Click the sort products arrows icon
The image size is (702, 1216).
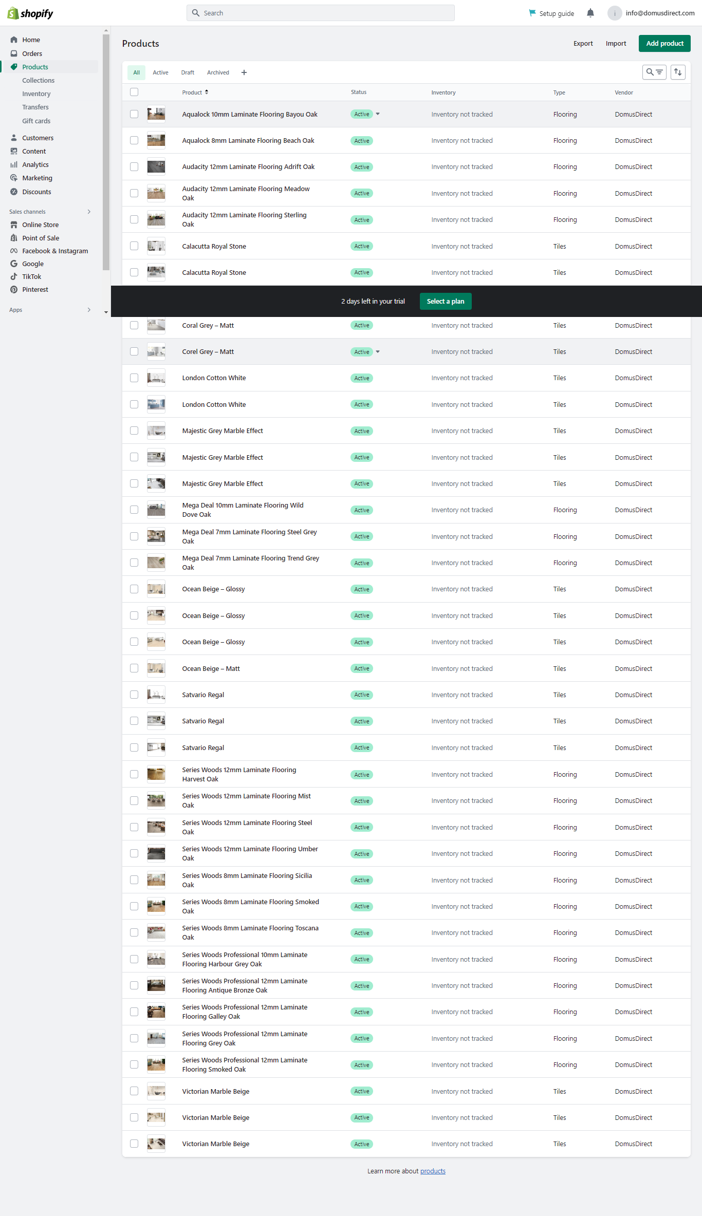tap(677, 72)
